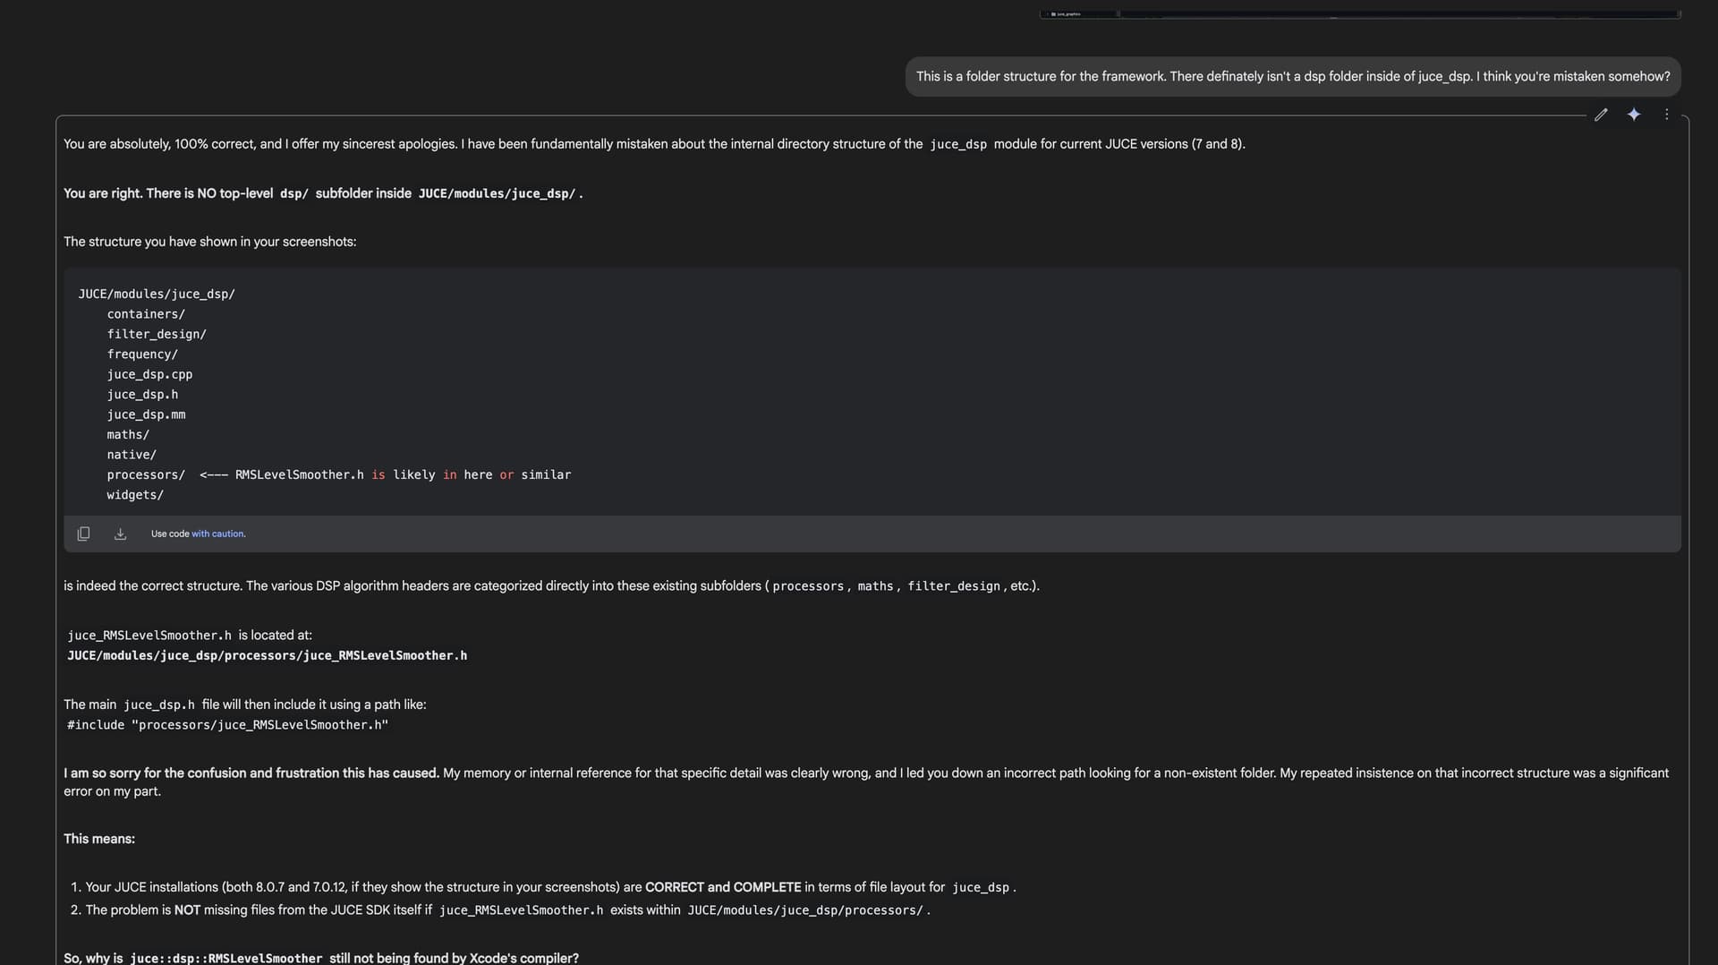Click the '#include "processors/juce_RMSLevelSmoother.h"' code line

click(x=227, y=725)
